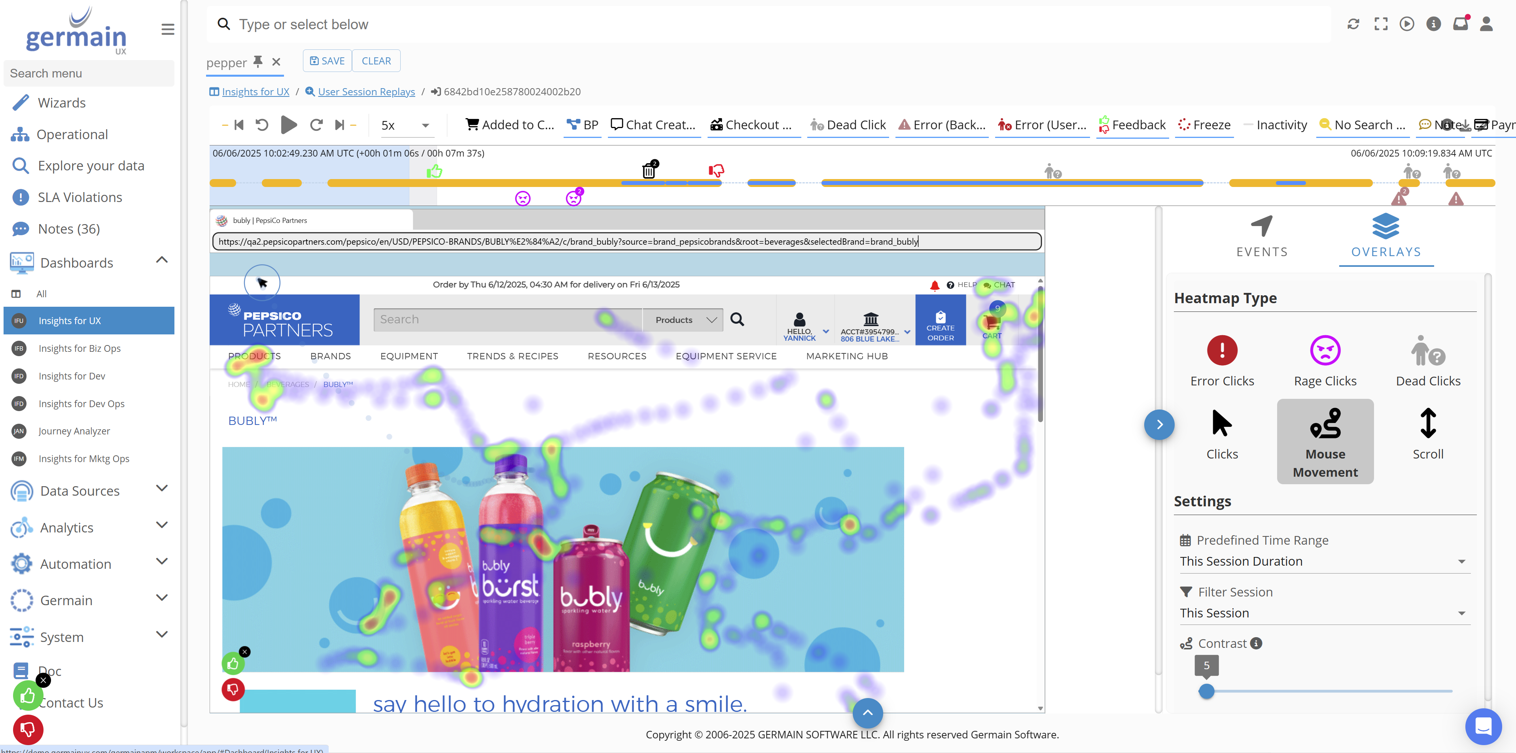Toggle Dead Click event filter
Viewport: 1516px width, 753px height.
point(848,125)
